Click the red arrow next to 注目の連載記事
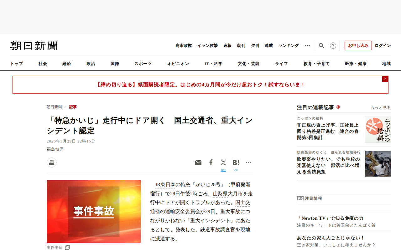Screen dimensions: 401x250 click(338, 107)
